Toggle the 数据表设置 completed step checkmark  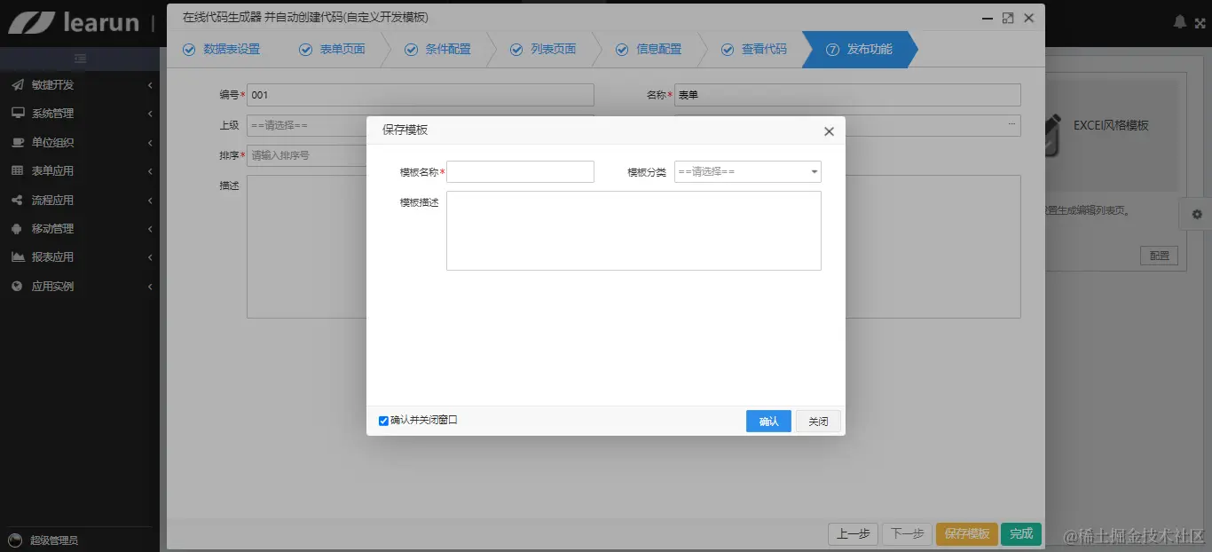click(188, 49)
